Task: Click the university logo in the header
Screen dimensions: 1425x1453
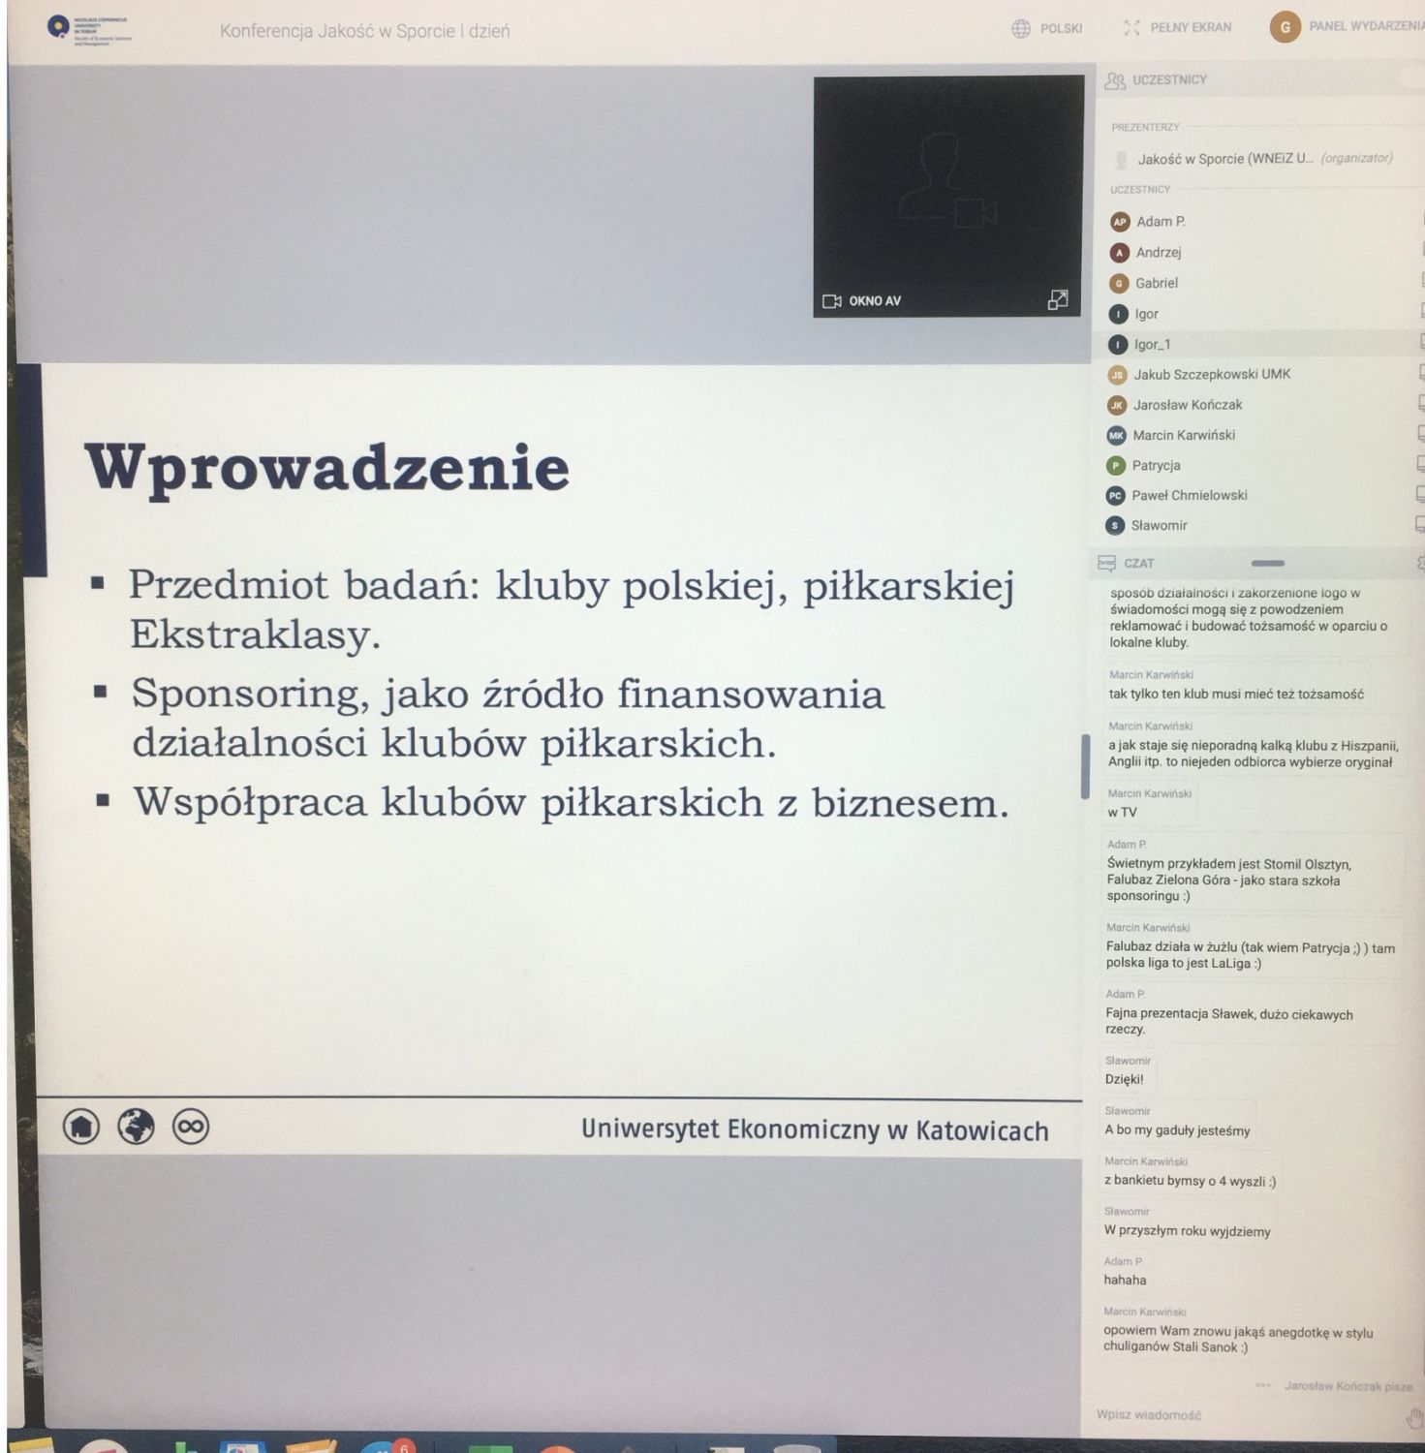Action: click(89, 30)
